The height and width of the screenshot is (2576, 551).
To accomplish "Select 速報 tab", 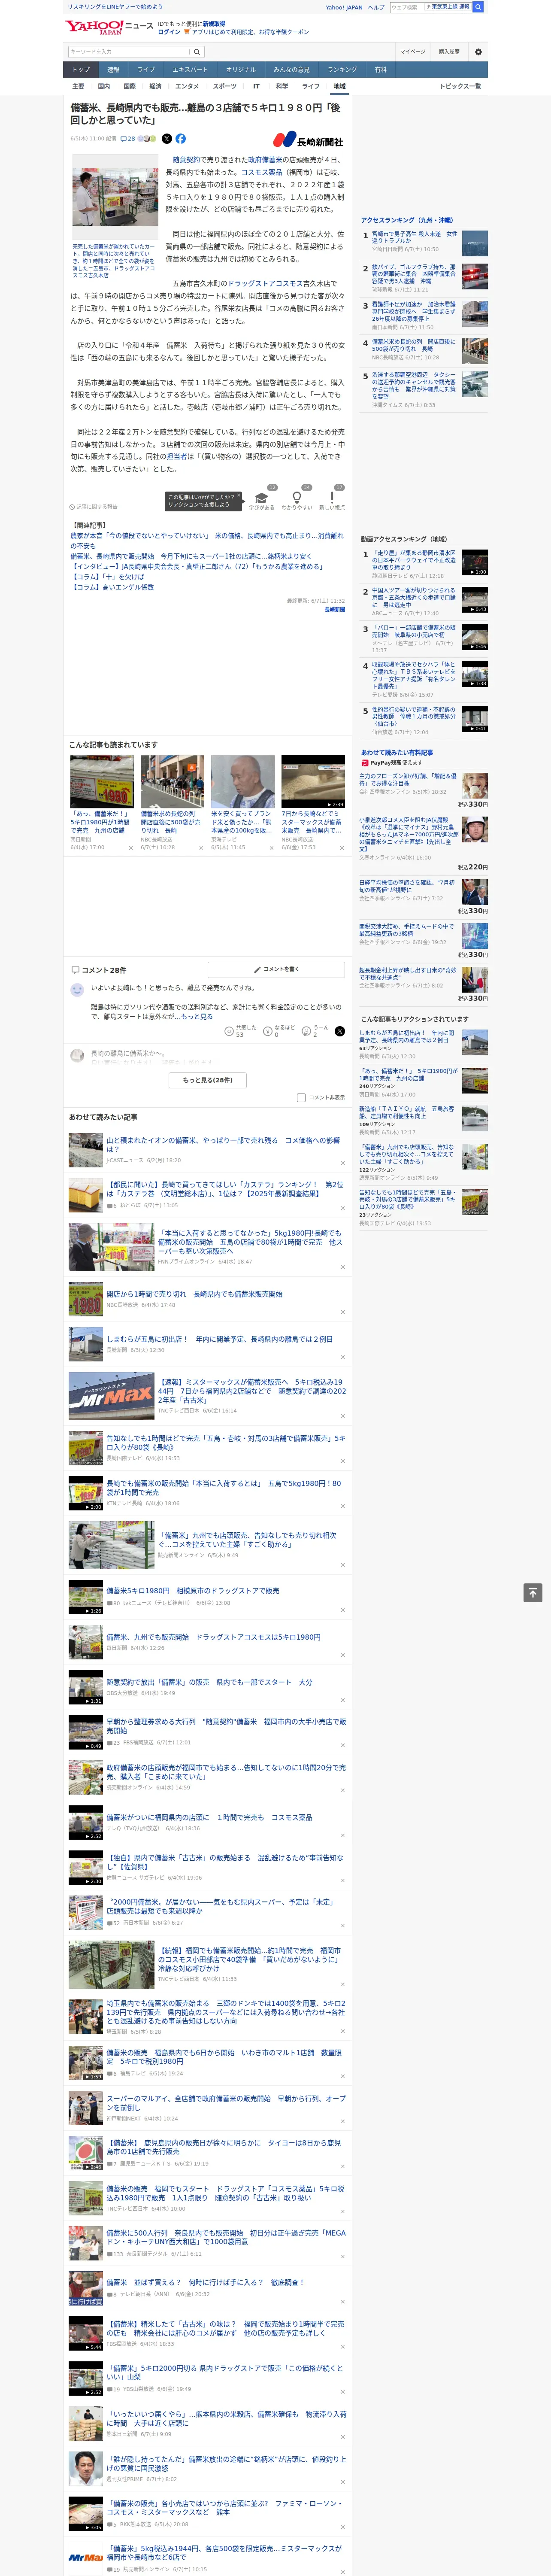I will click(x=113, y=70).
